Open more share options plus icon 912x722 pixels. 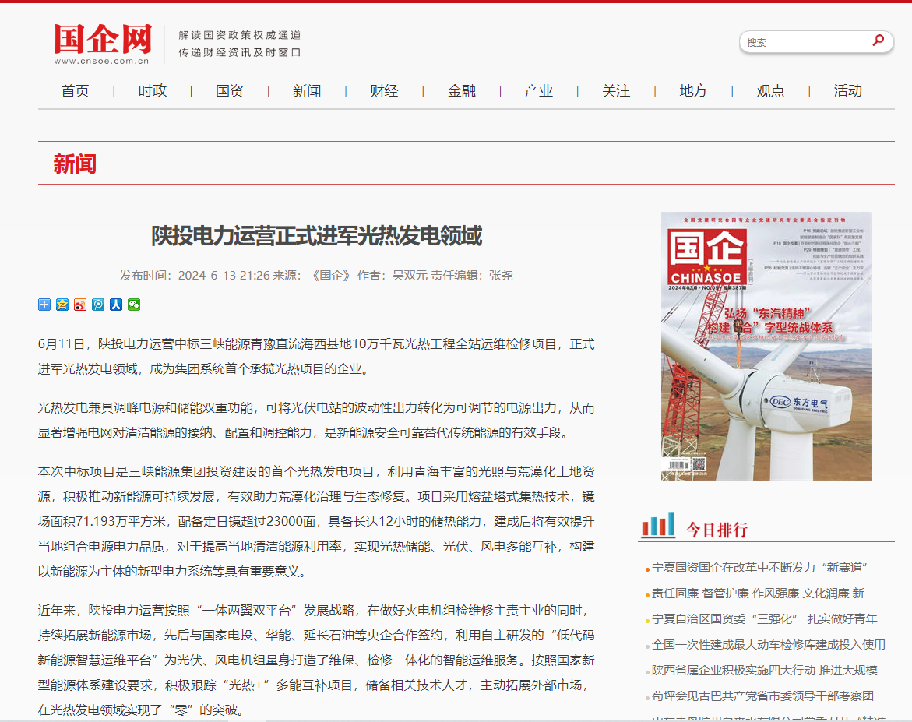coord(44,305)
